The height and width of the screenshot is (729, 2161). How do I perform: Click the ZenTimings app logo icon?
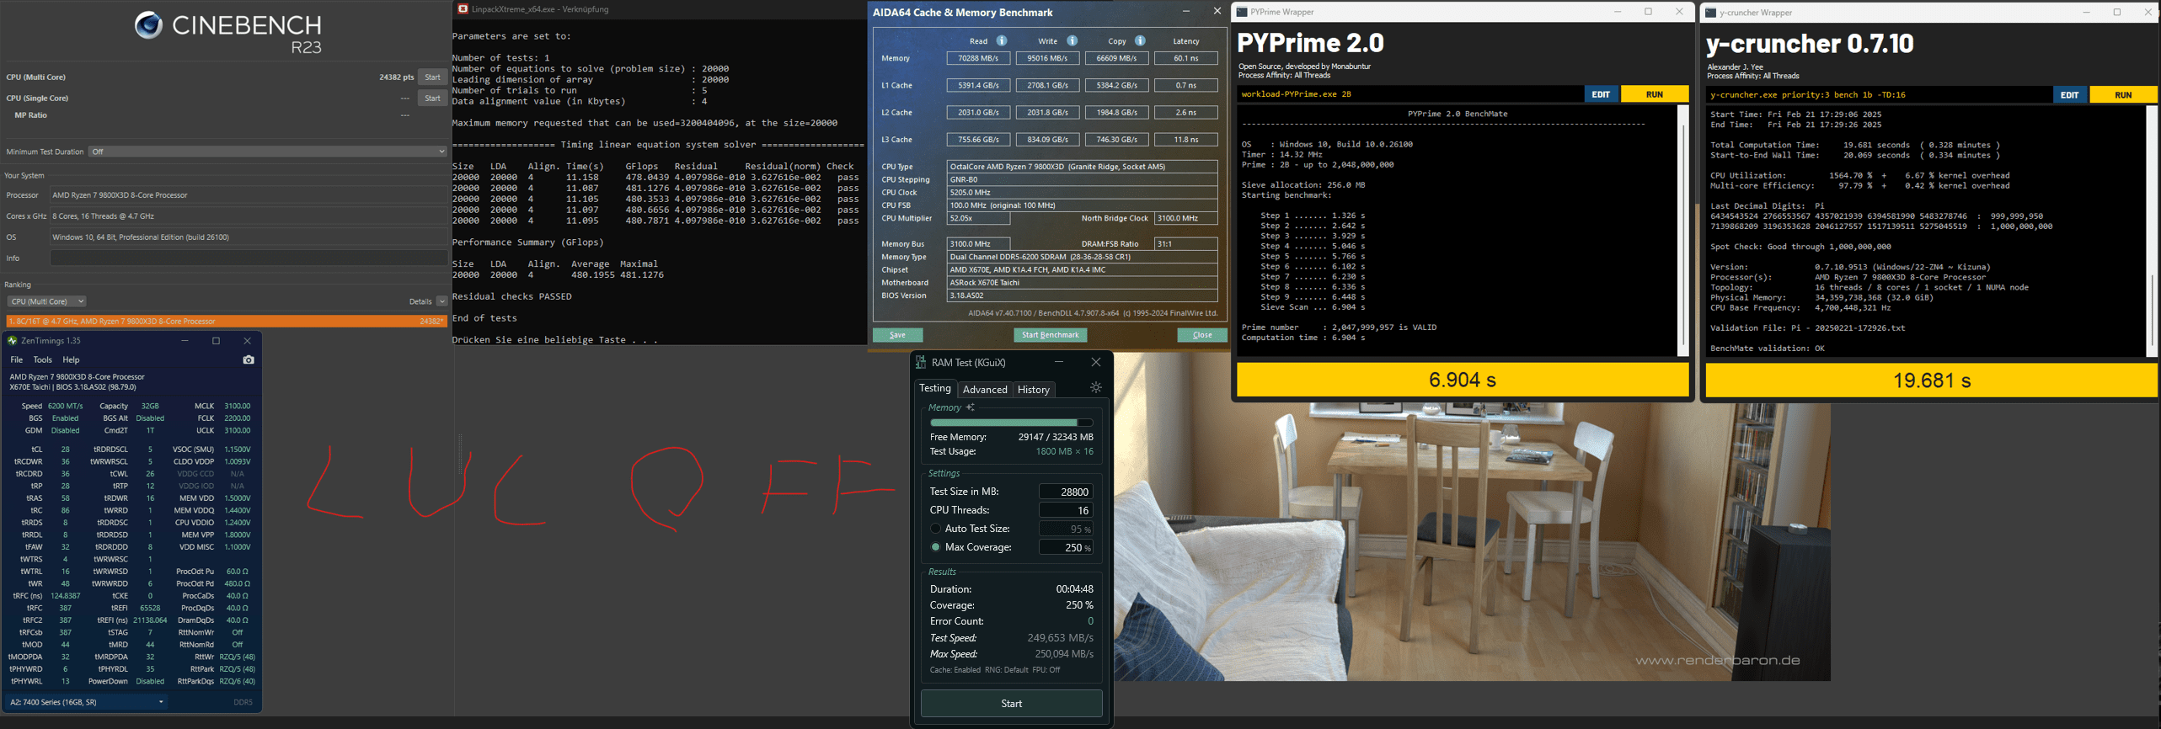[12, 341]
